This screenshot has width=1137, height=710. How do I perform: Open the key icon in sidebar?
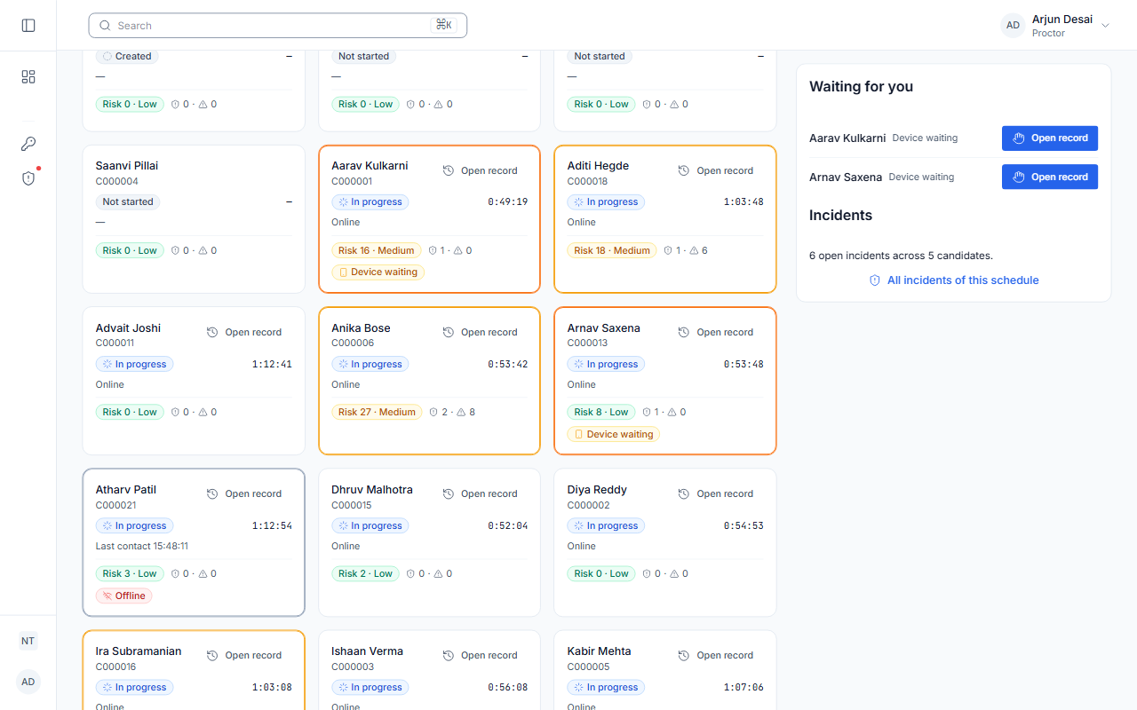coord(28,144)
